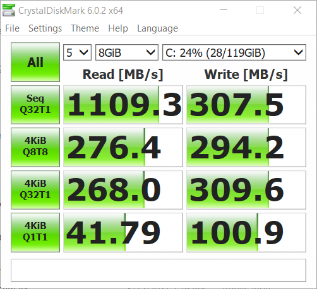Open the Settings menu
Image resolution: width=317 pixels, height=289 pixels.
coord(45,28)
